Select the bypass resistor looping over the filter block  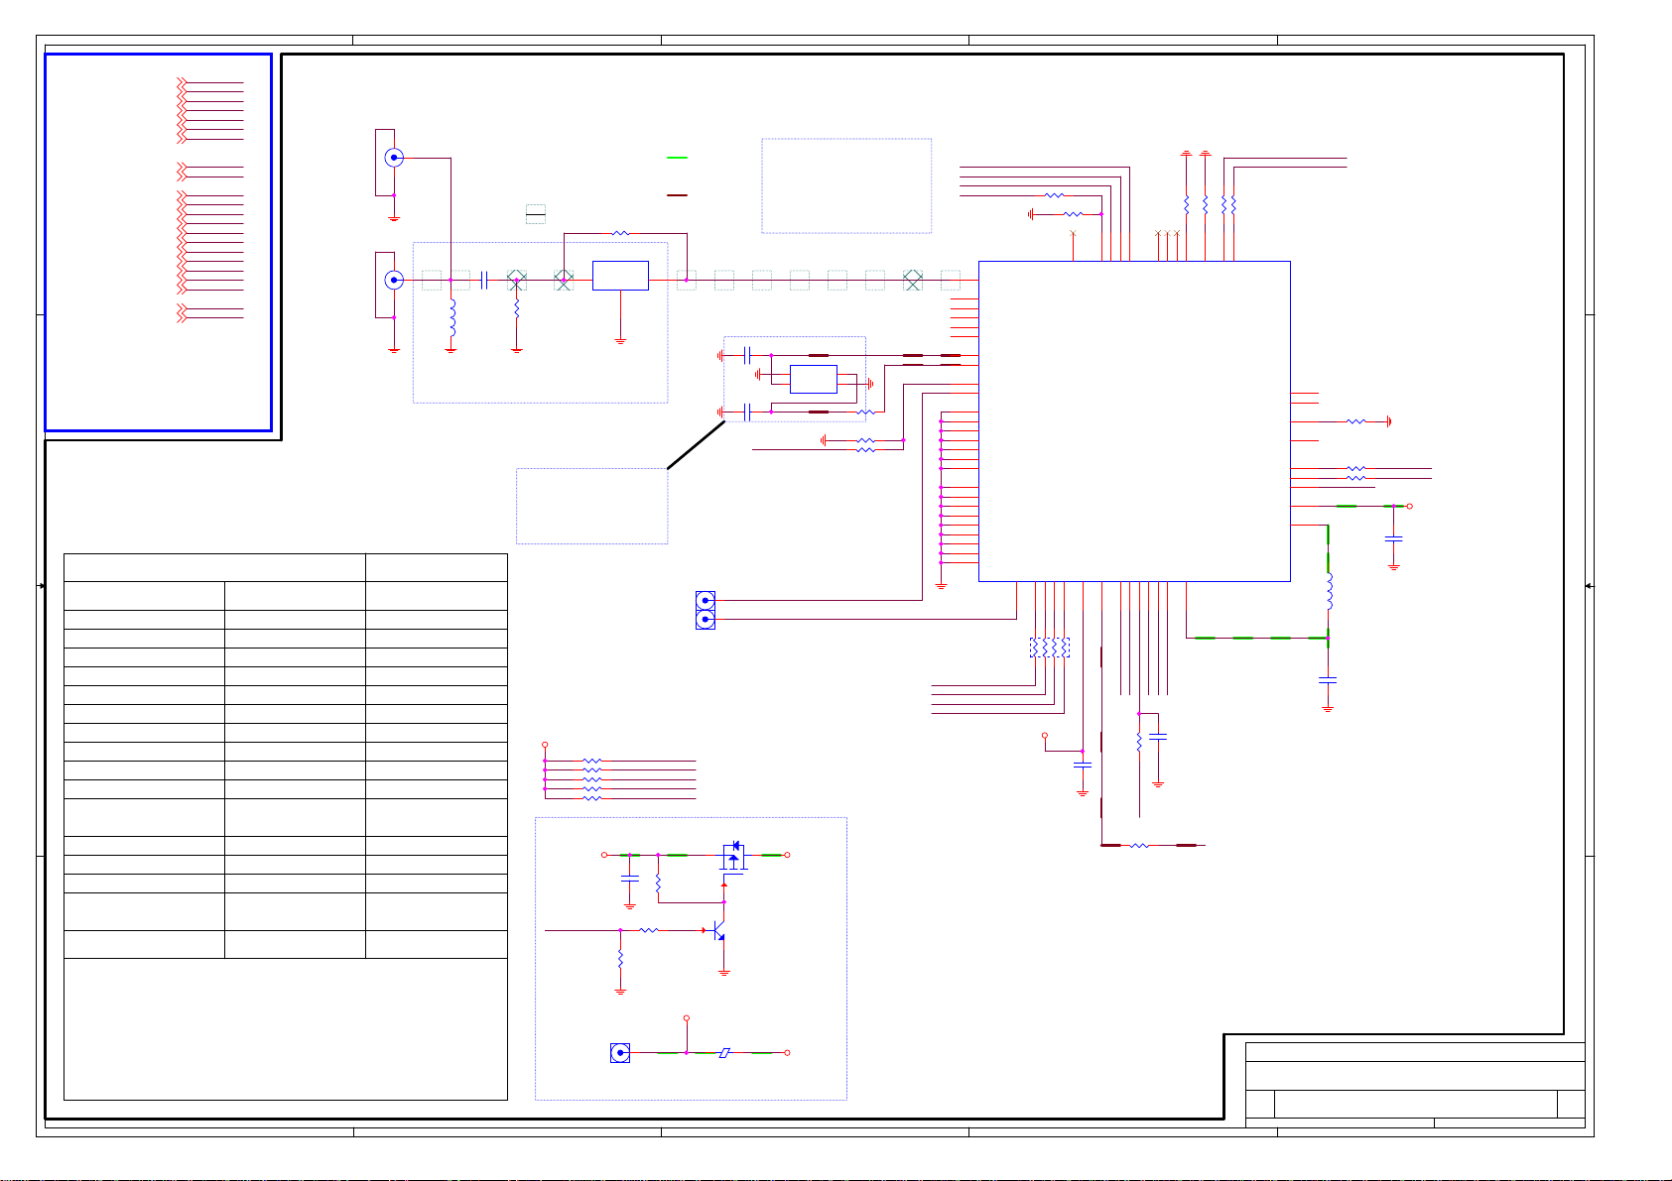(x=621, y=234)
